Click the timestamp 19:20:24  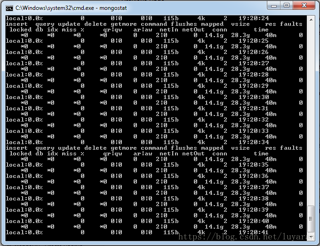[254, 18]
